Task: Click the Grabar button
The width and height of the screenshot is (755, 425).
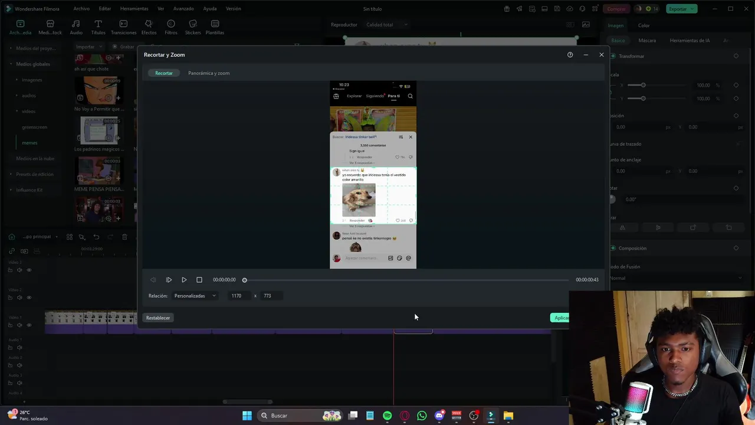Action: (123, 47)
